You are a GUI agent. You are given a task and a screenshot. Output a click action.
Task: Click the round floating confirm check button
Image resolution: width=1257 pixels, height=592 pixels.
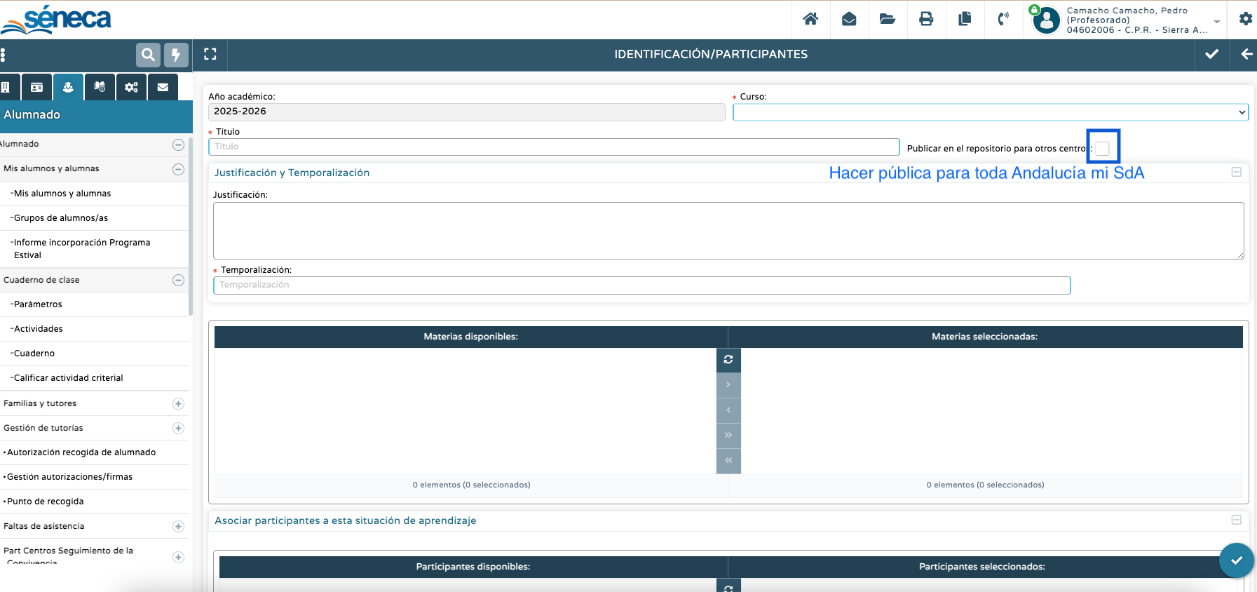[x=1236, y=560]
